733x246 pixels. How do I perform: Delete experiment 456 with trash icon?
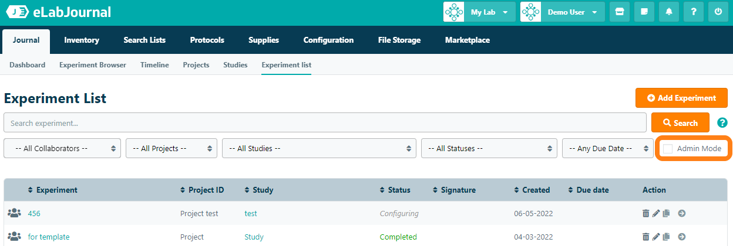[x=646, y=214]
